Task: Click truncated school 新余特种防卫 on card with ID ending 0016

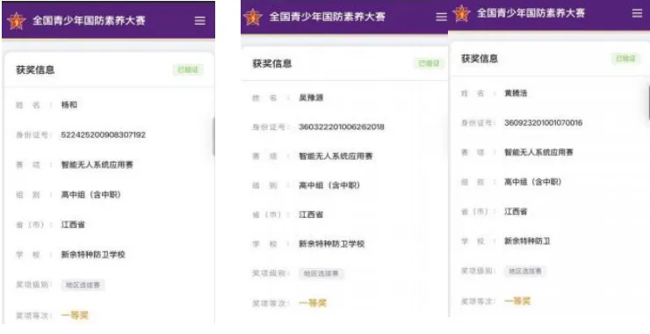Action: (527, 241)
